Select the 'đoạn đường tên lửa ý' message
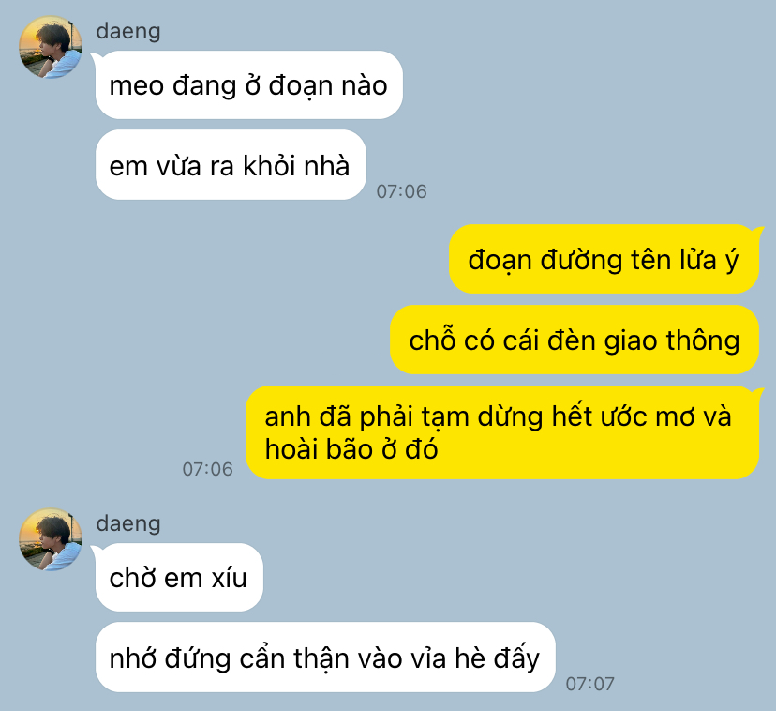The width and height of the screenshot is (776, 711). pyautogui.click(x=604, y=259)
